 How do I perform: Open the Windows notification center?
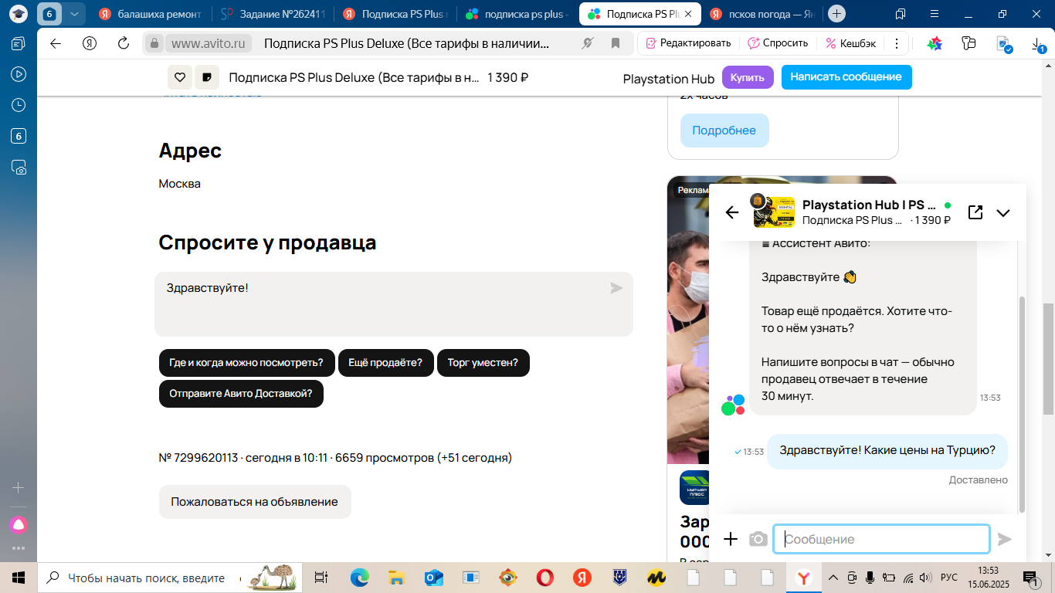pos(1030,578)
